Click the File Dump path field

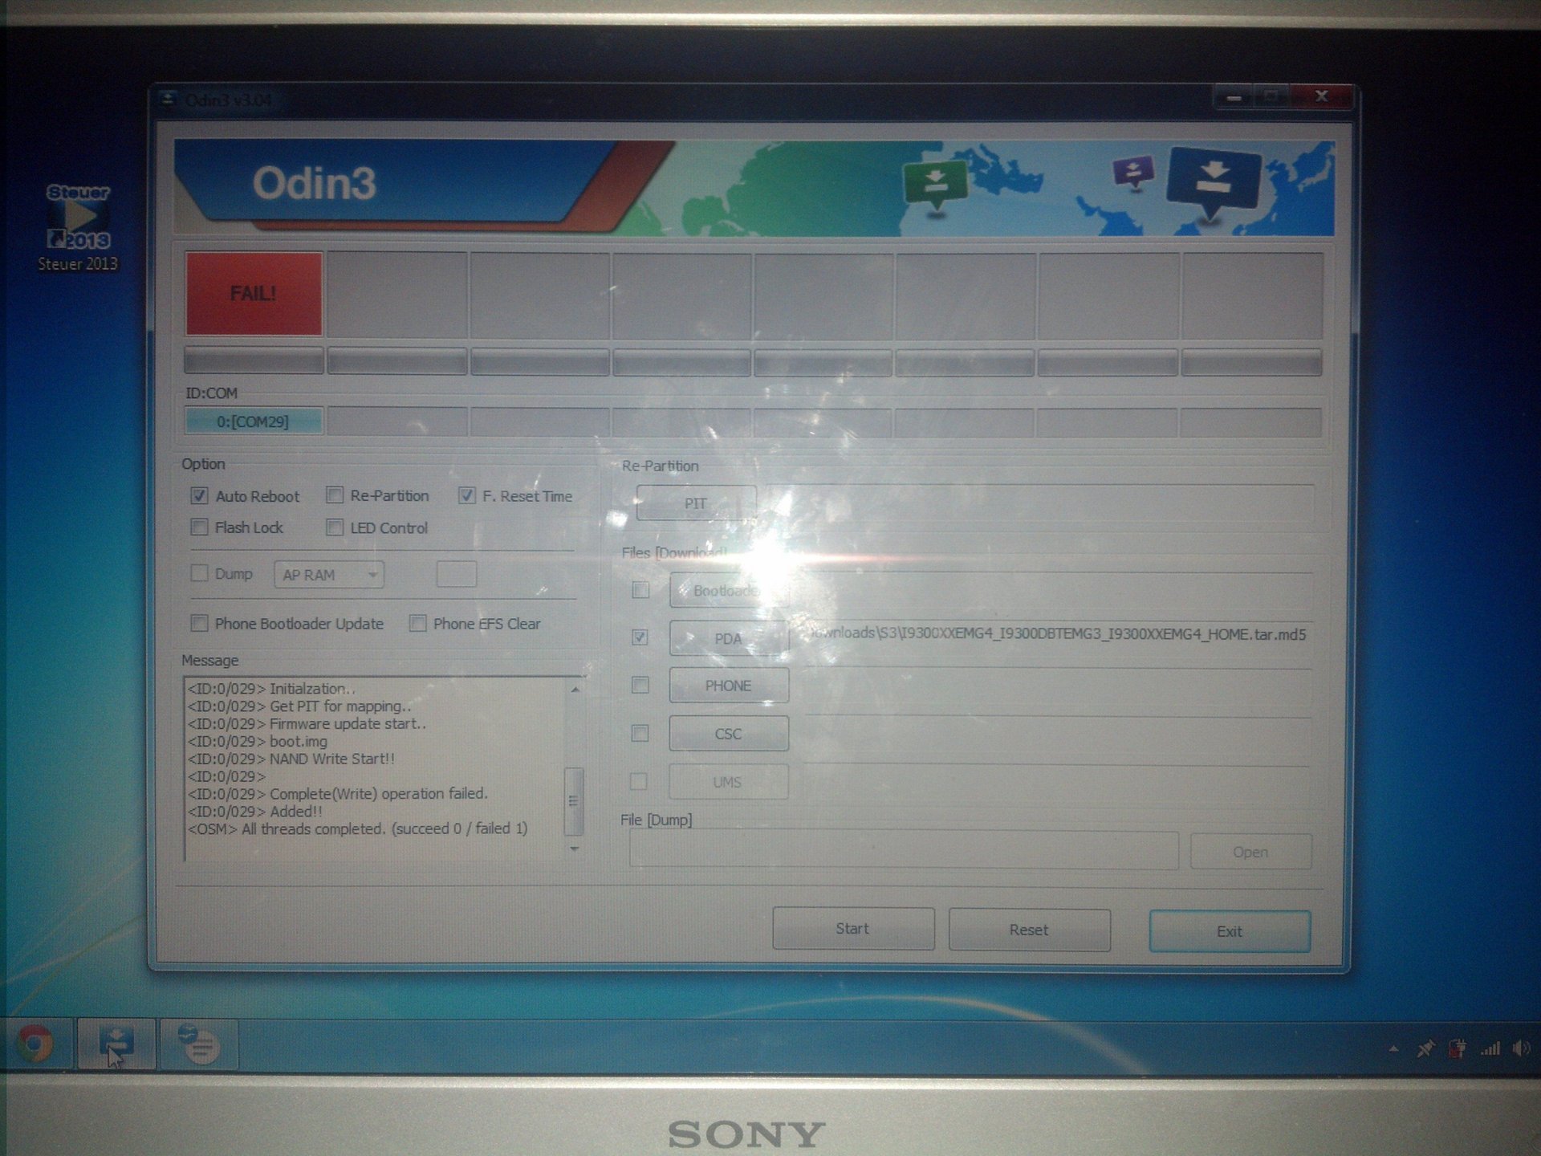click(x=904, y=851)
